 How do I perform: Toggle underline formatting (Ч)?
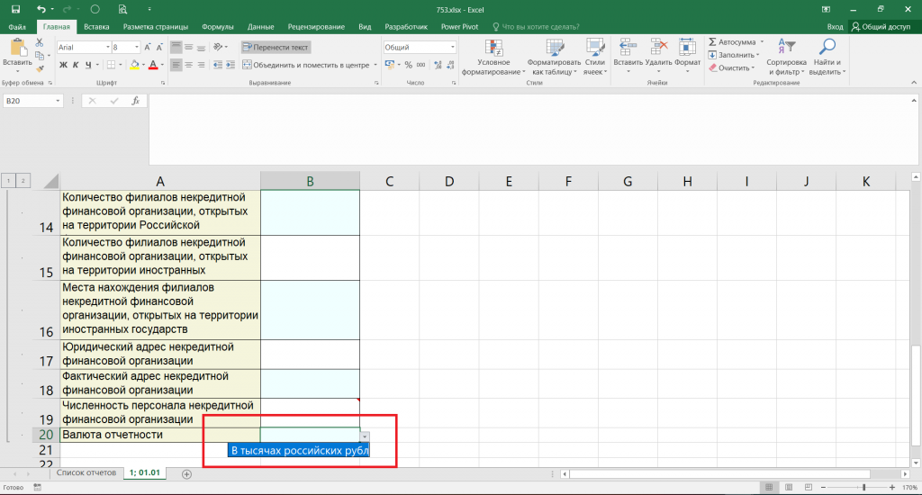coord(88,65)
